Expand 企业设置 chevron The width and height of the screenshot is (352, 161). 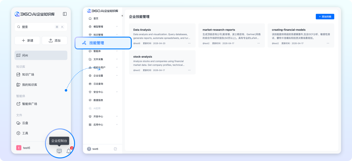click(117, 76)
